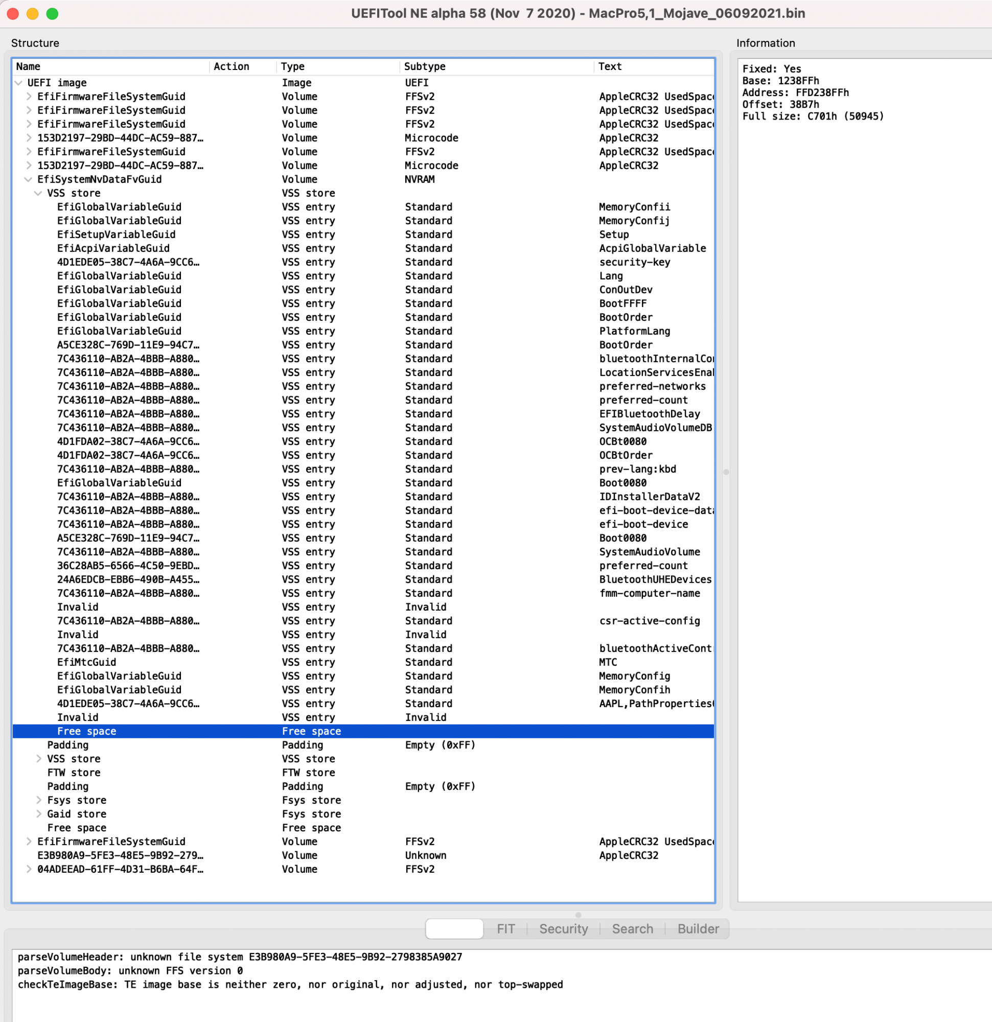Click the Subtype column header
Image resolution: width=992 pixels, height=1022 pixels.
[425, 67]
